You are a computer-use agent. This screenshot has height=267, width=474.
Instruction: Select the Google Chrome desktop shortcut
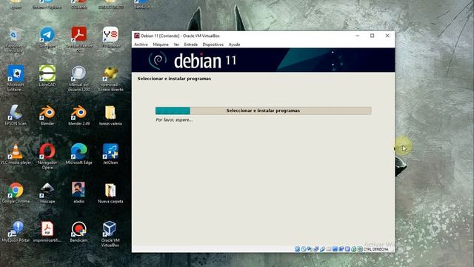pos(15,193)
